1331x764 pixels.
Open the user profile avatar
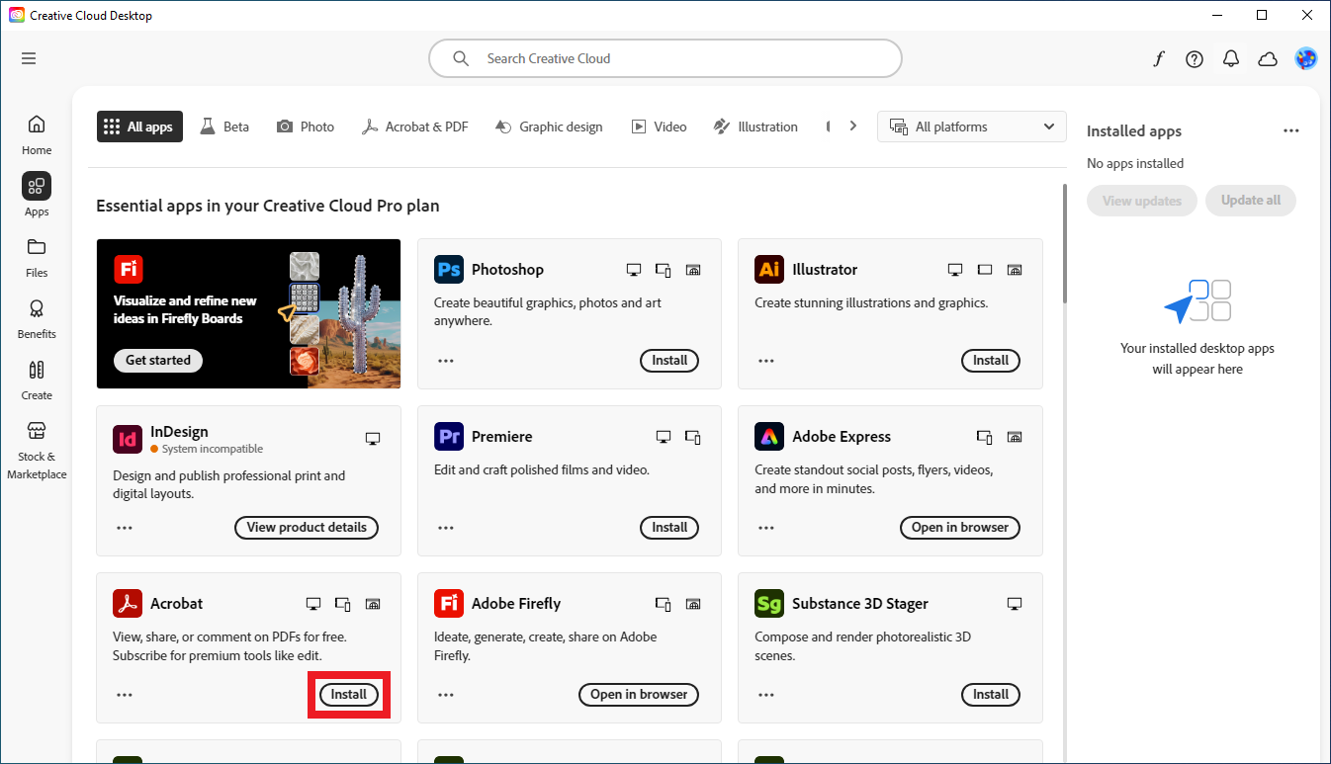click(1305, 59)
